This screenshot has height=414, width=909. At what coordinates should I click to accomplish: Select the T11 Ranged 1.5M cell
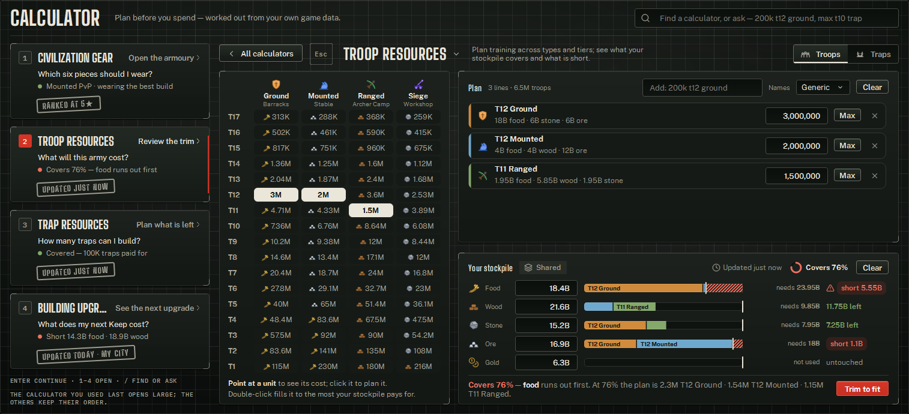(x=371, y=210)
